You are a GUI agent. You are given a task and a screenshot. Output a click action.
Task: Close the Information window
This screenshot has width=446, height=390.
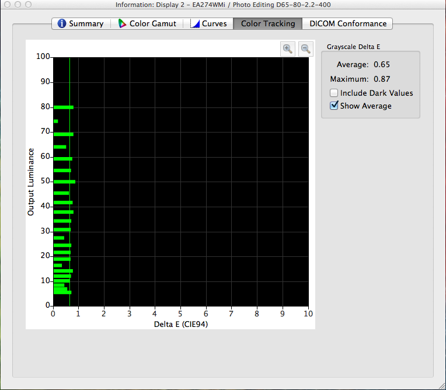click(8, 5)
